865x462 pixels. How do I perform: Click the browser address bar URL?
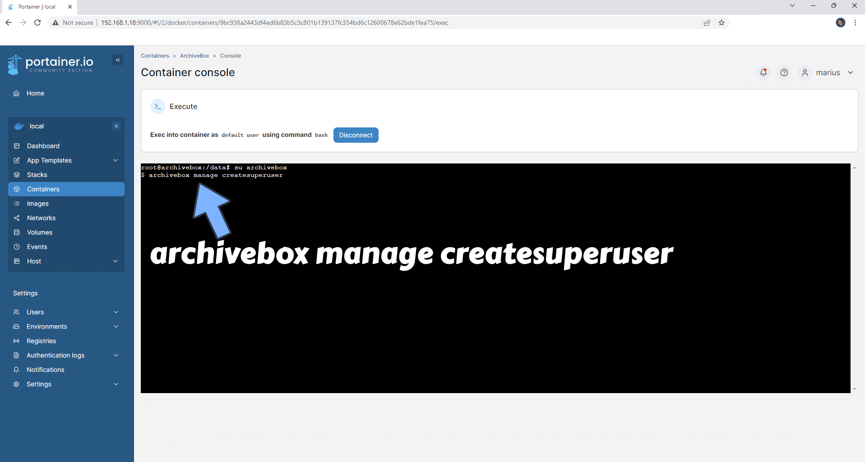[275, 23]
